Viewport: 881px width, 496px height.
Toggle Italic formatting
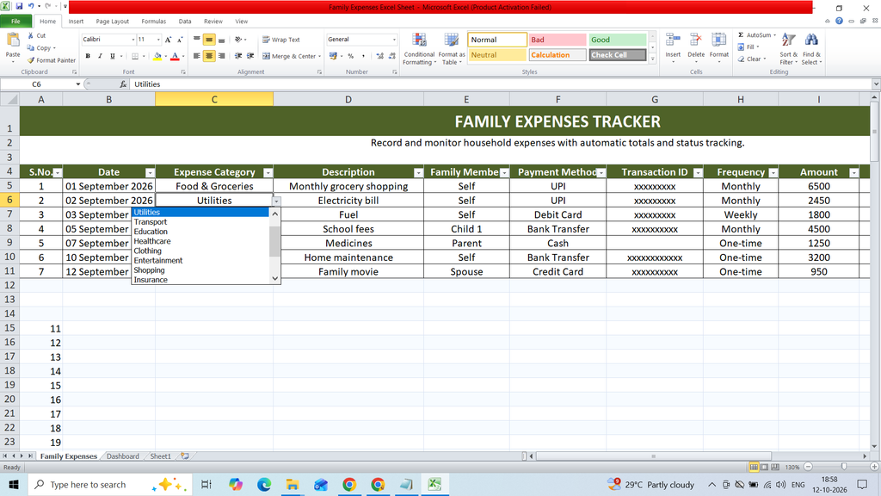click(100, 56)
